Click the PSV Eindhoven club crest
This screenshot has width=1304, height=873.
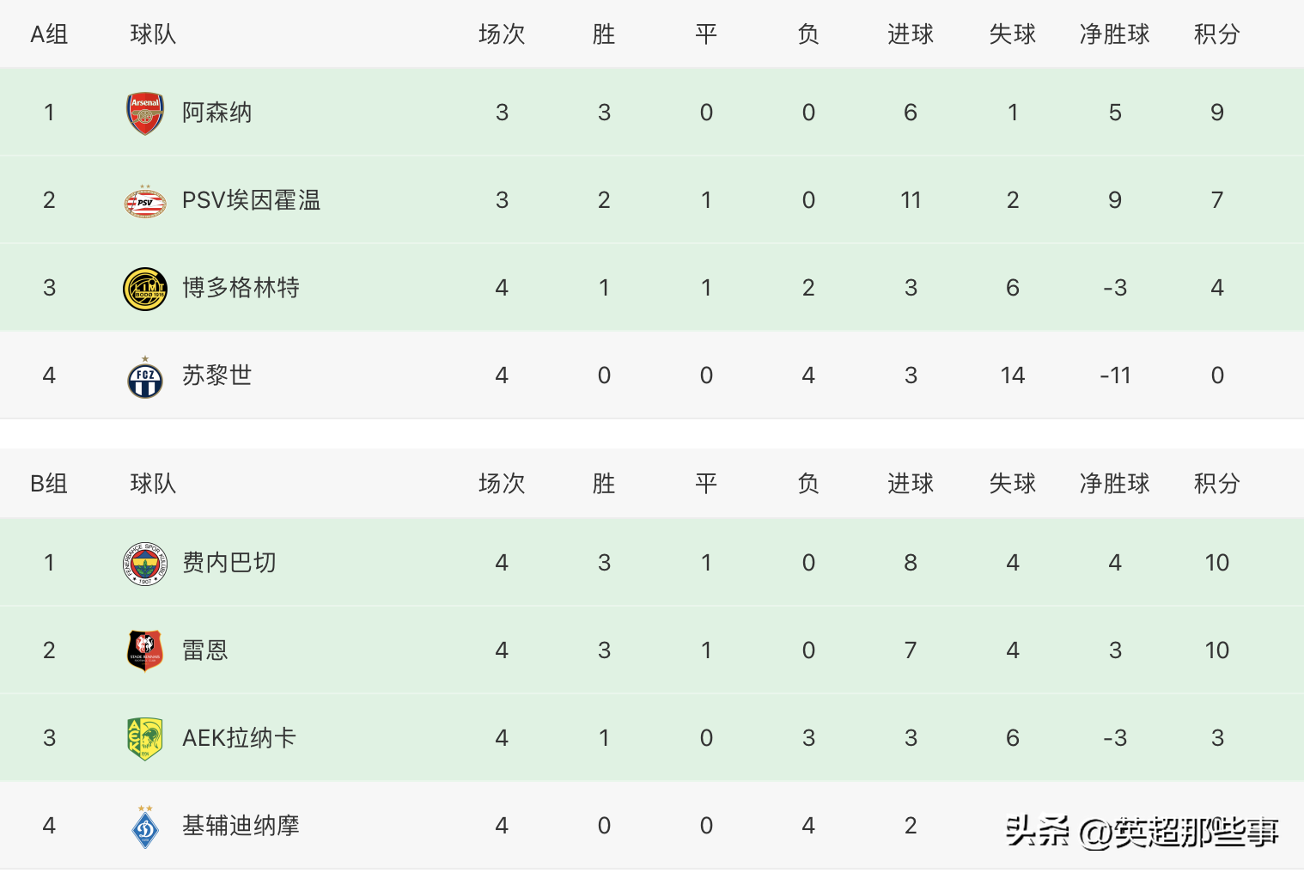coord(145,202)
